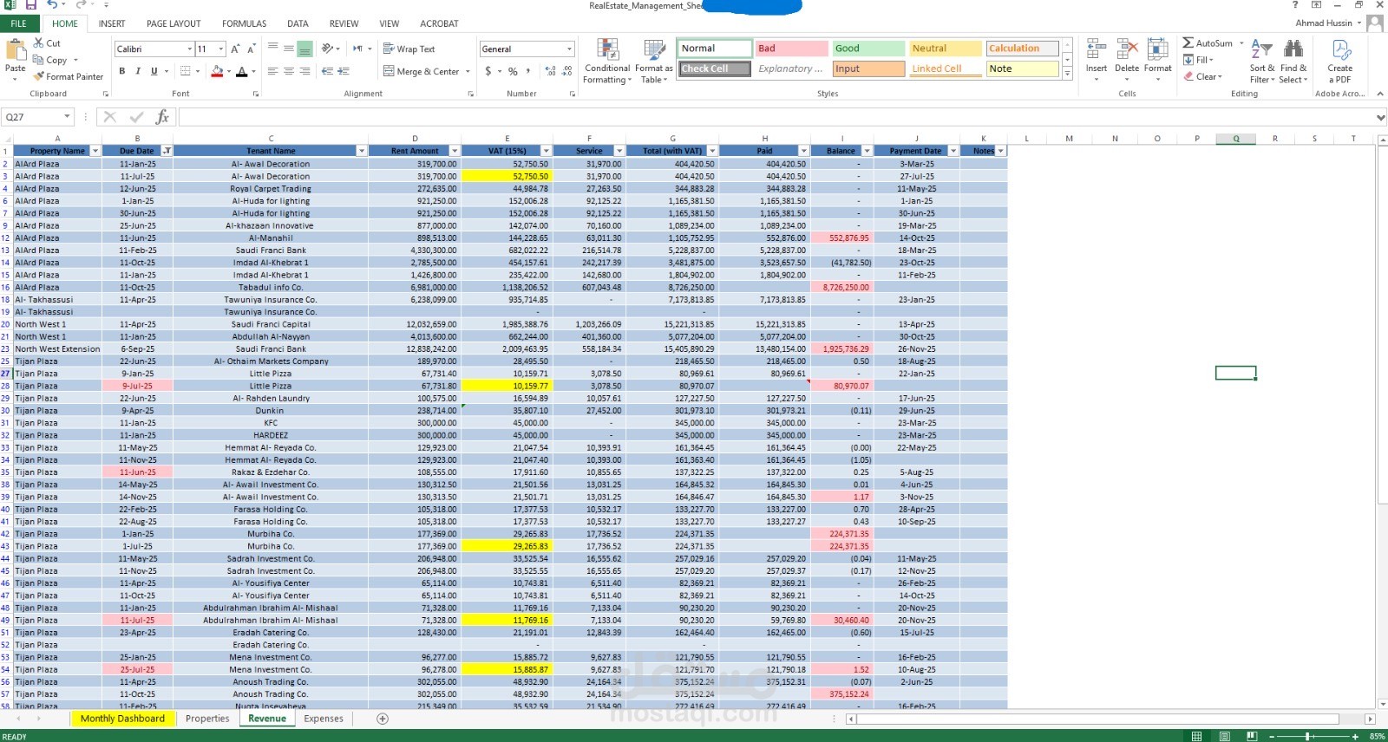The width and height of the screenshot is (1388, 742).
Task: Undo the last action
Action: tap(52, 5)
